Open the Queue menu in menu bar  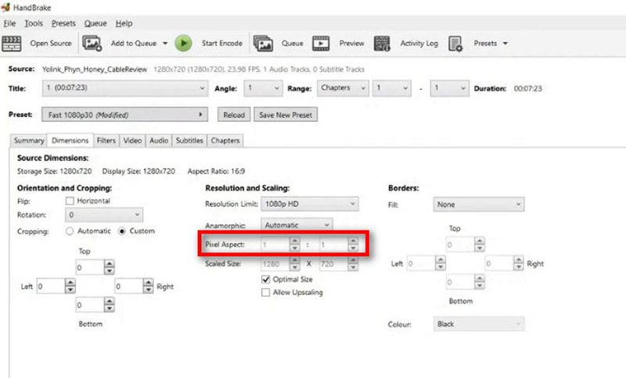point(95,23)
